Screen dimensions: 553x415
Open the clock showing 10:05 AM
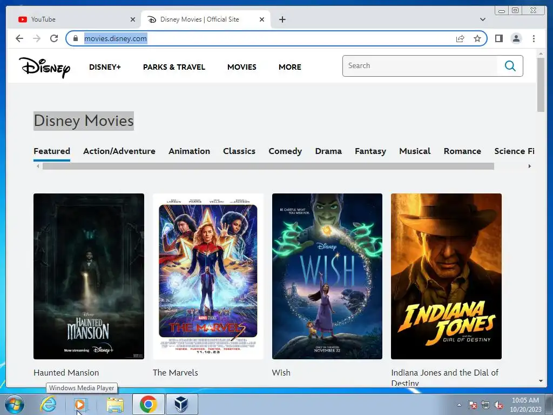pyautogui.click(x=525, y=405)
